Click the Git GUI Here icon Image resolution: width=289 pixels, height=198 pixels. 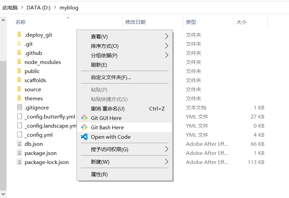coord(84,118)
